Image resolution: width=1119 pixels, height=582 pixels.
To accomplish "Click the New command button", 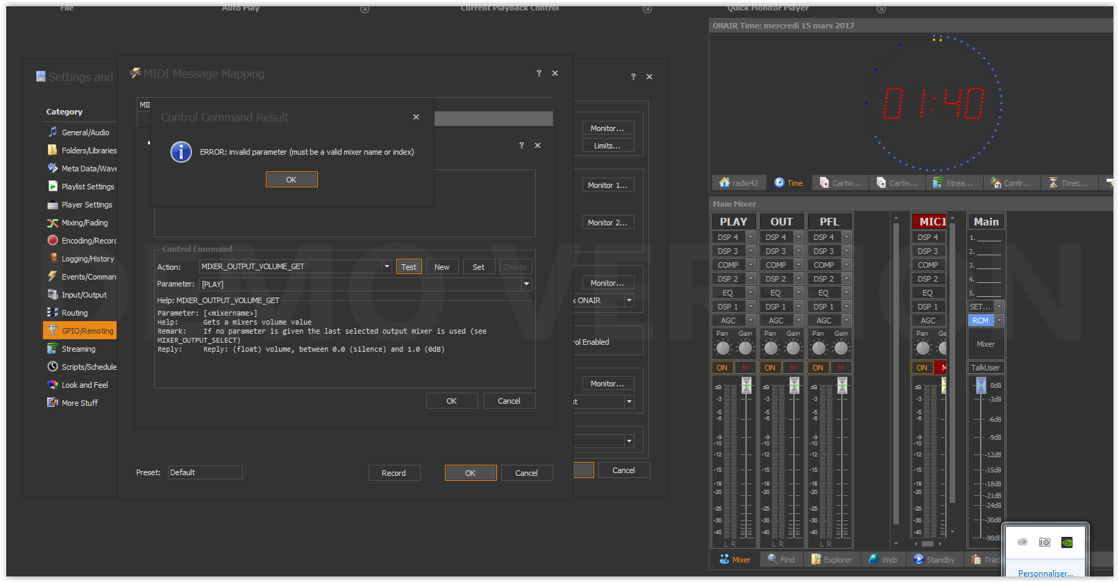I will 442,267.
